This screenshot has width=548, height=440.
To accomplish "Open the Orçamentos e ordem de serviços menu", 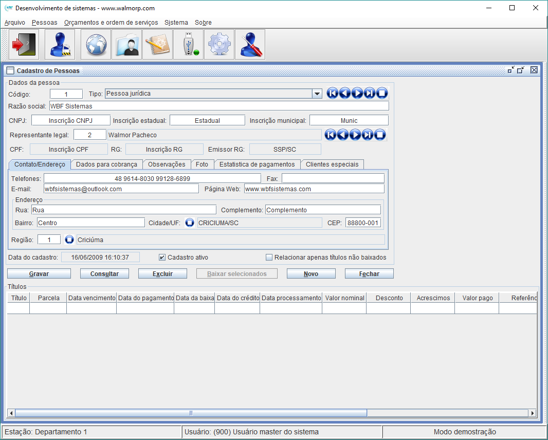I will (111, 23).
